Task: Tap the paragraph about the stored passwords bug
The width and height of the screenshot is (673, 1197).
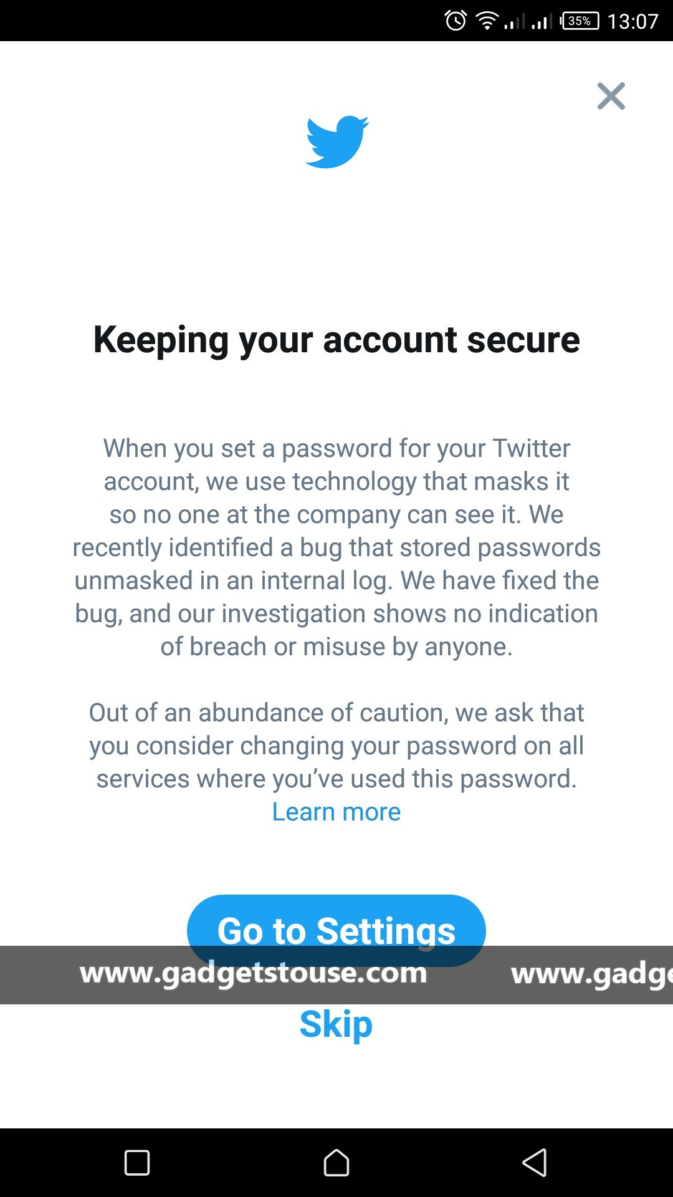Action: point(336,547)
